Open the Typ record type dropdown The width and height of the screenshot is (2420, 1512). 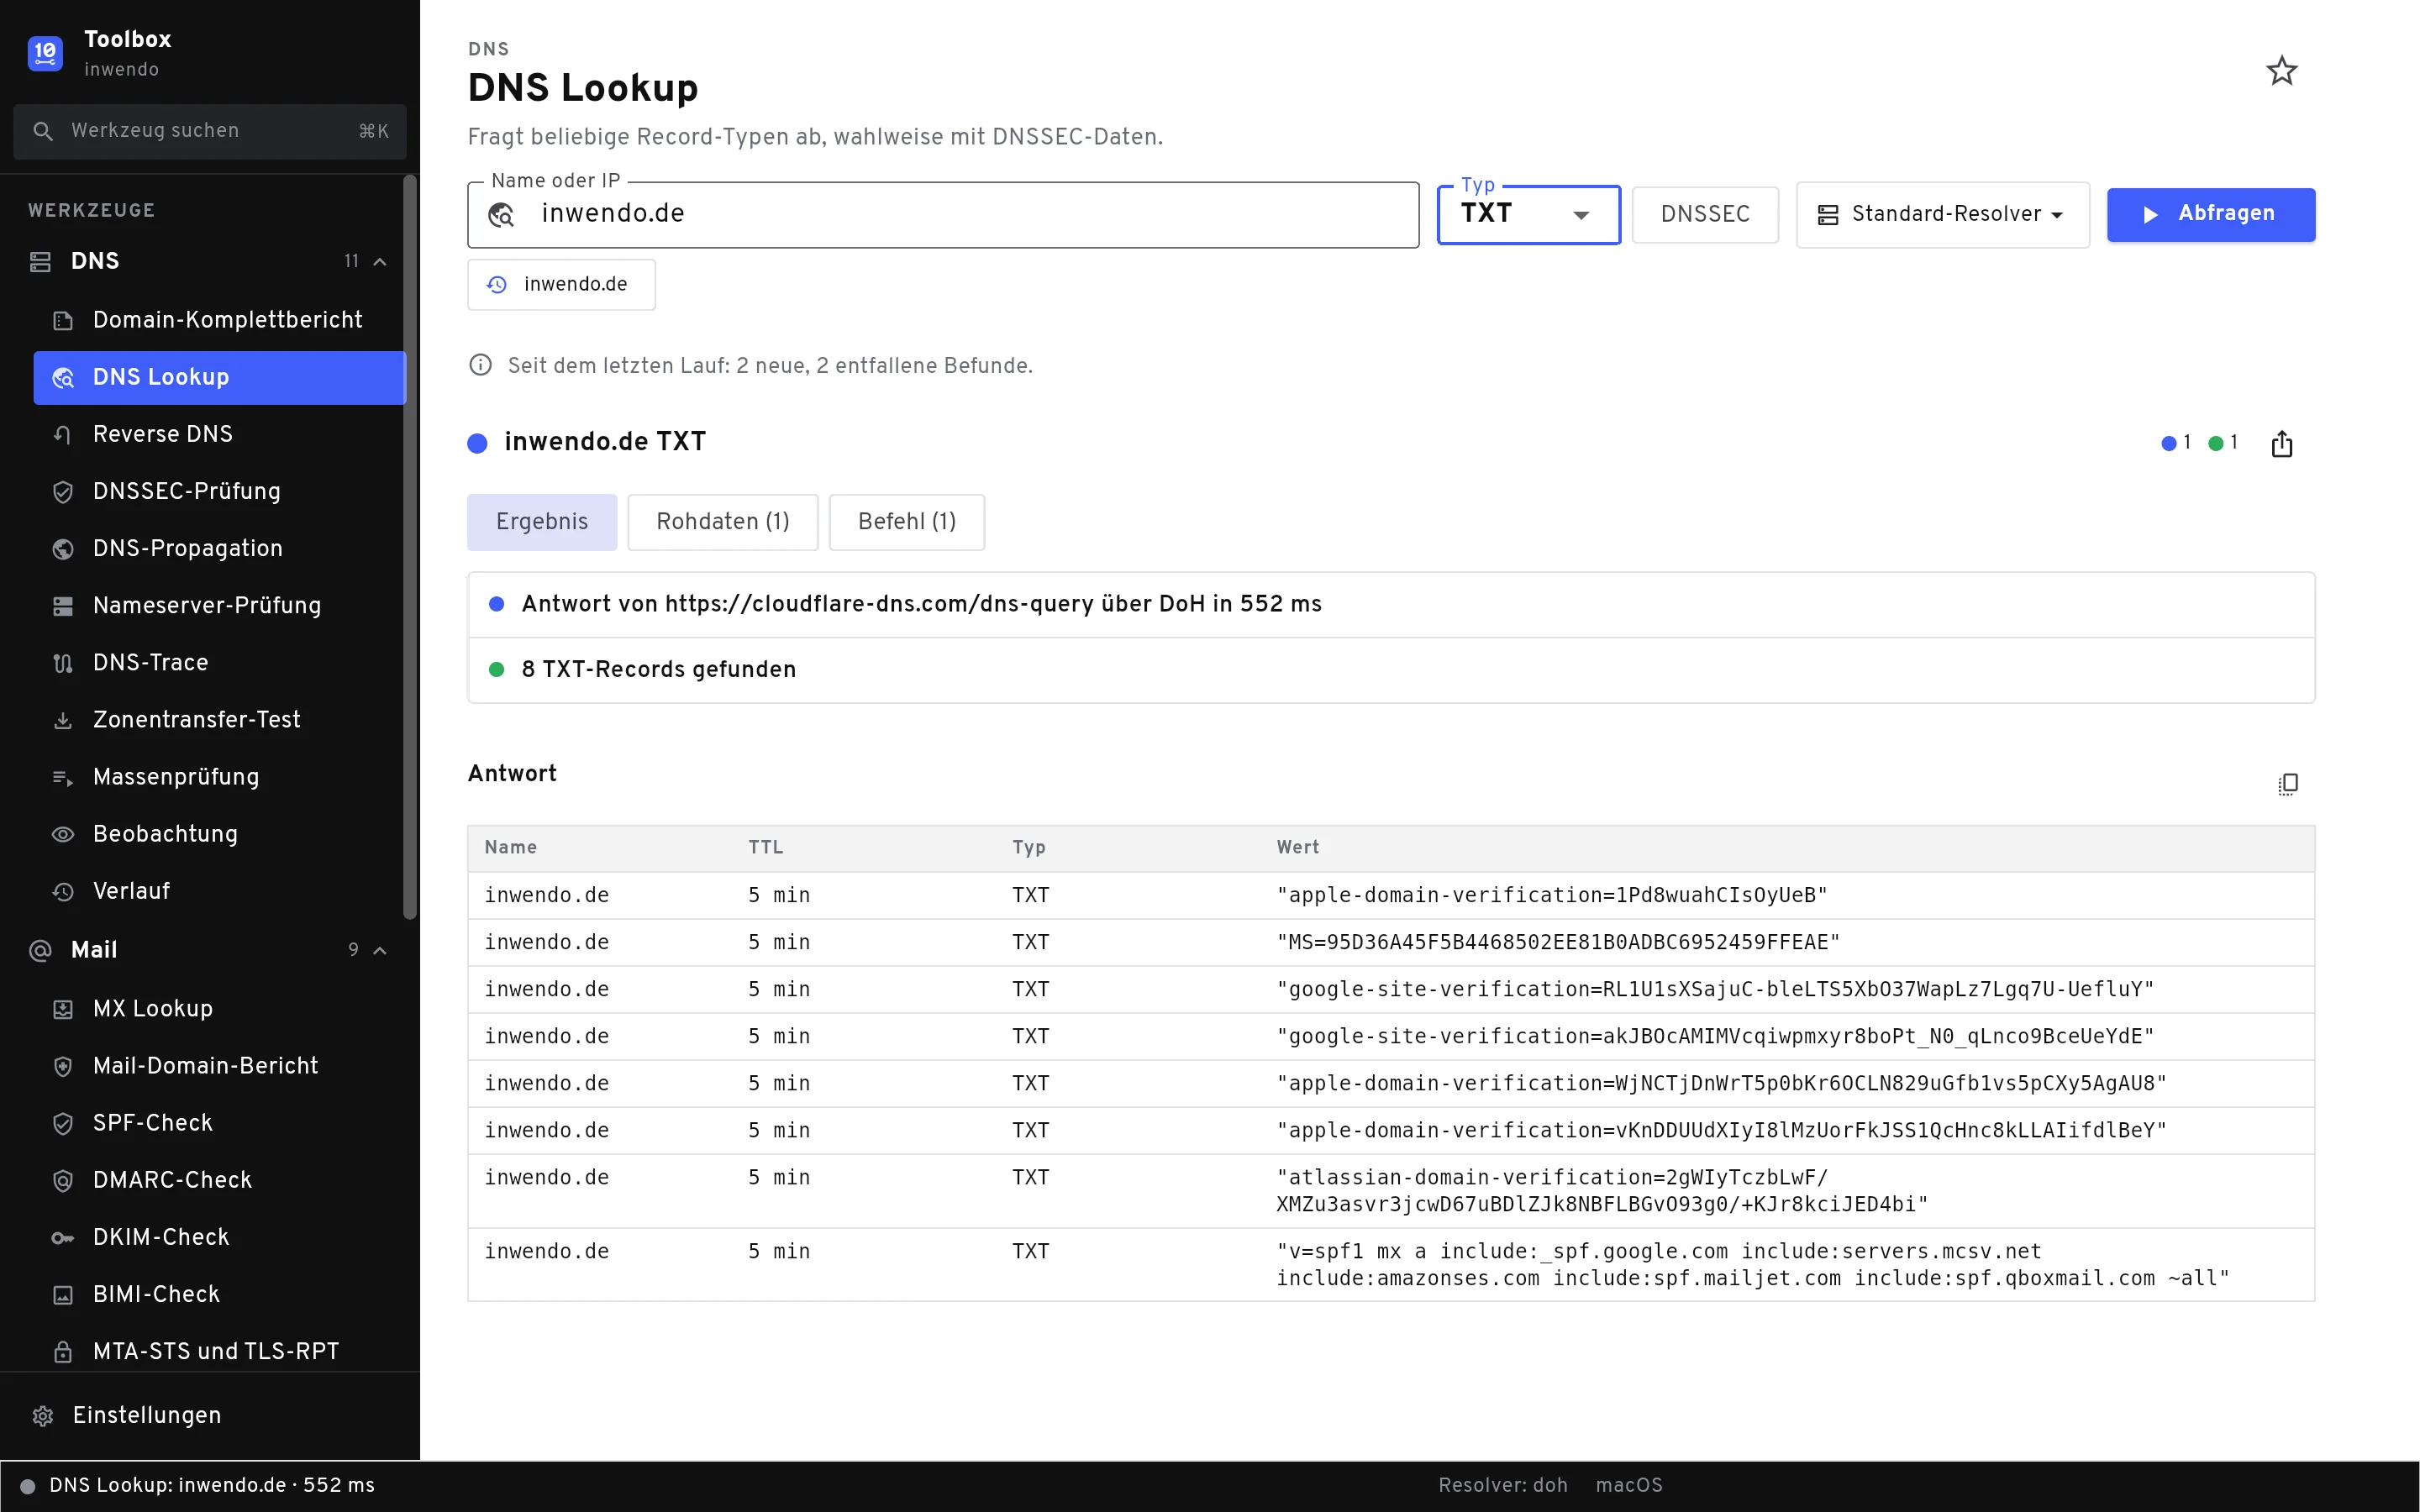coord(1528,214)
